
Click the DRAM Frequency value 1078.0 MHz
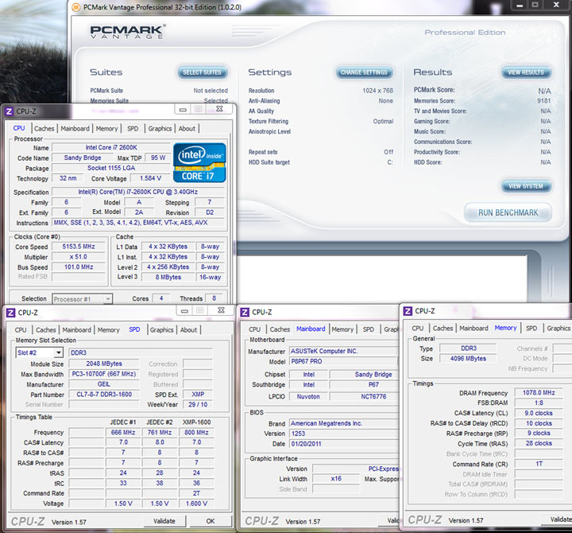(539, 393)
